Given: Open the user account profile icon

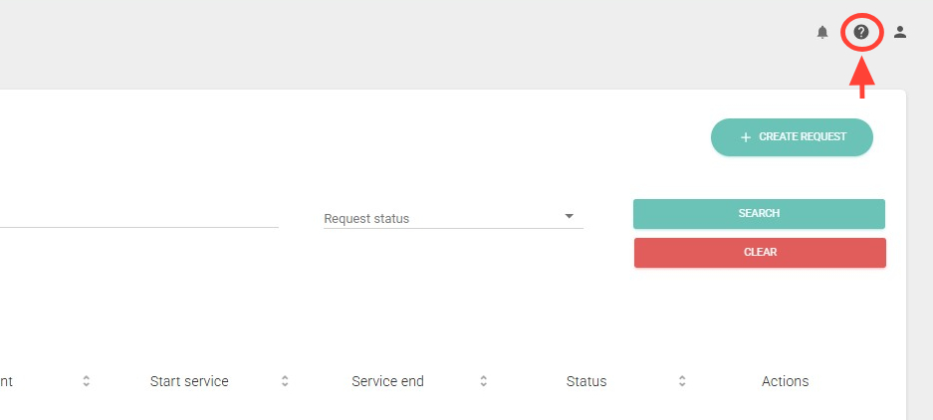Looking at the screenshot, I should tap(900, 32).
